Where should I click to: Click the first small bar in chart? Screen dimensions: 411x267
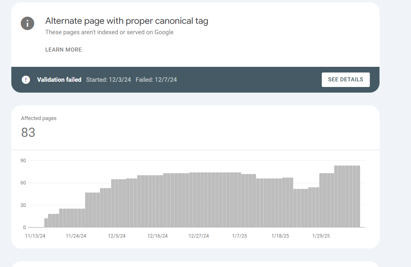[46, 223]
